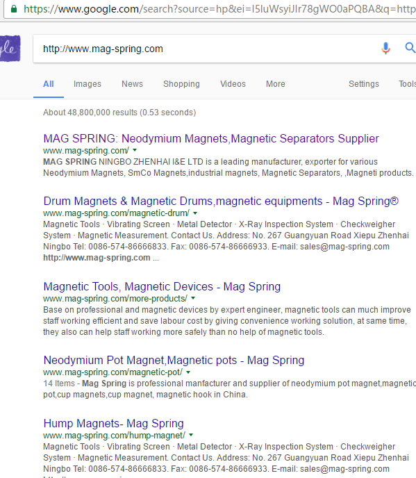
Task: Open Hump Magnets- Mag Spring result
Action: coord(113,423)
